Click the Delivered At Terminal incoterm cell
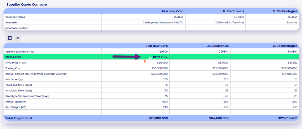The width and height of the screenshot is (302, 129). (x=230, y=22)
